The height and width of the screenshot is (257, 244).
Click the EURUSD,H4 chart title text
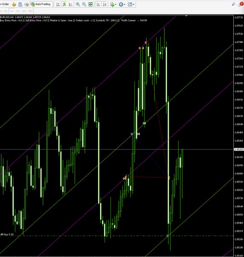click(x=7, y=17)
